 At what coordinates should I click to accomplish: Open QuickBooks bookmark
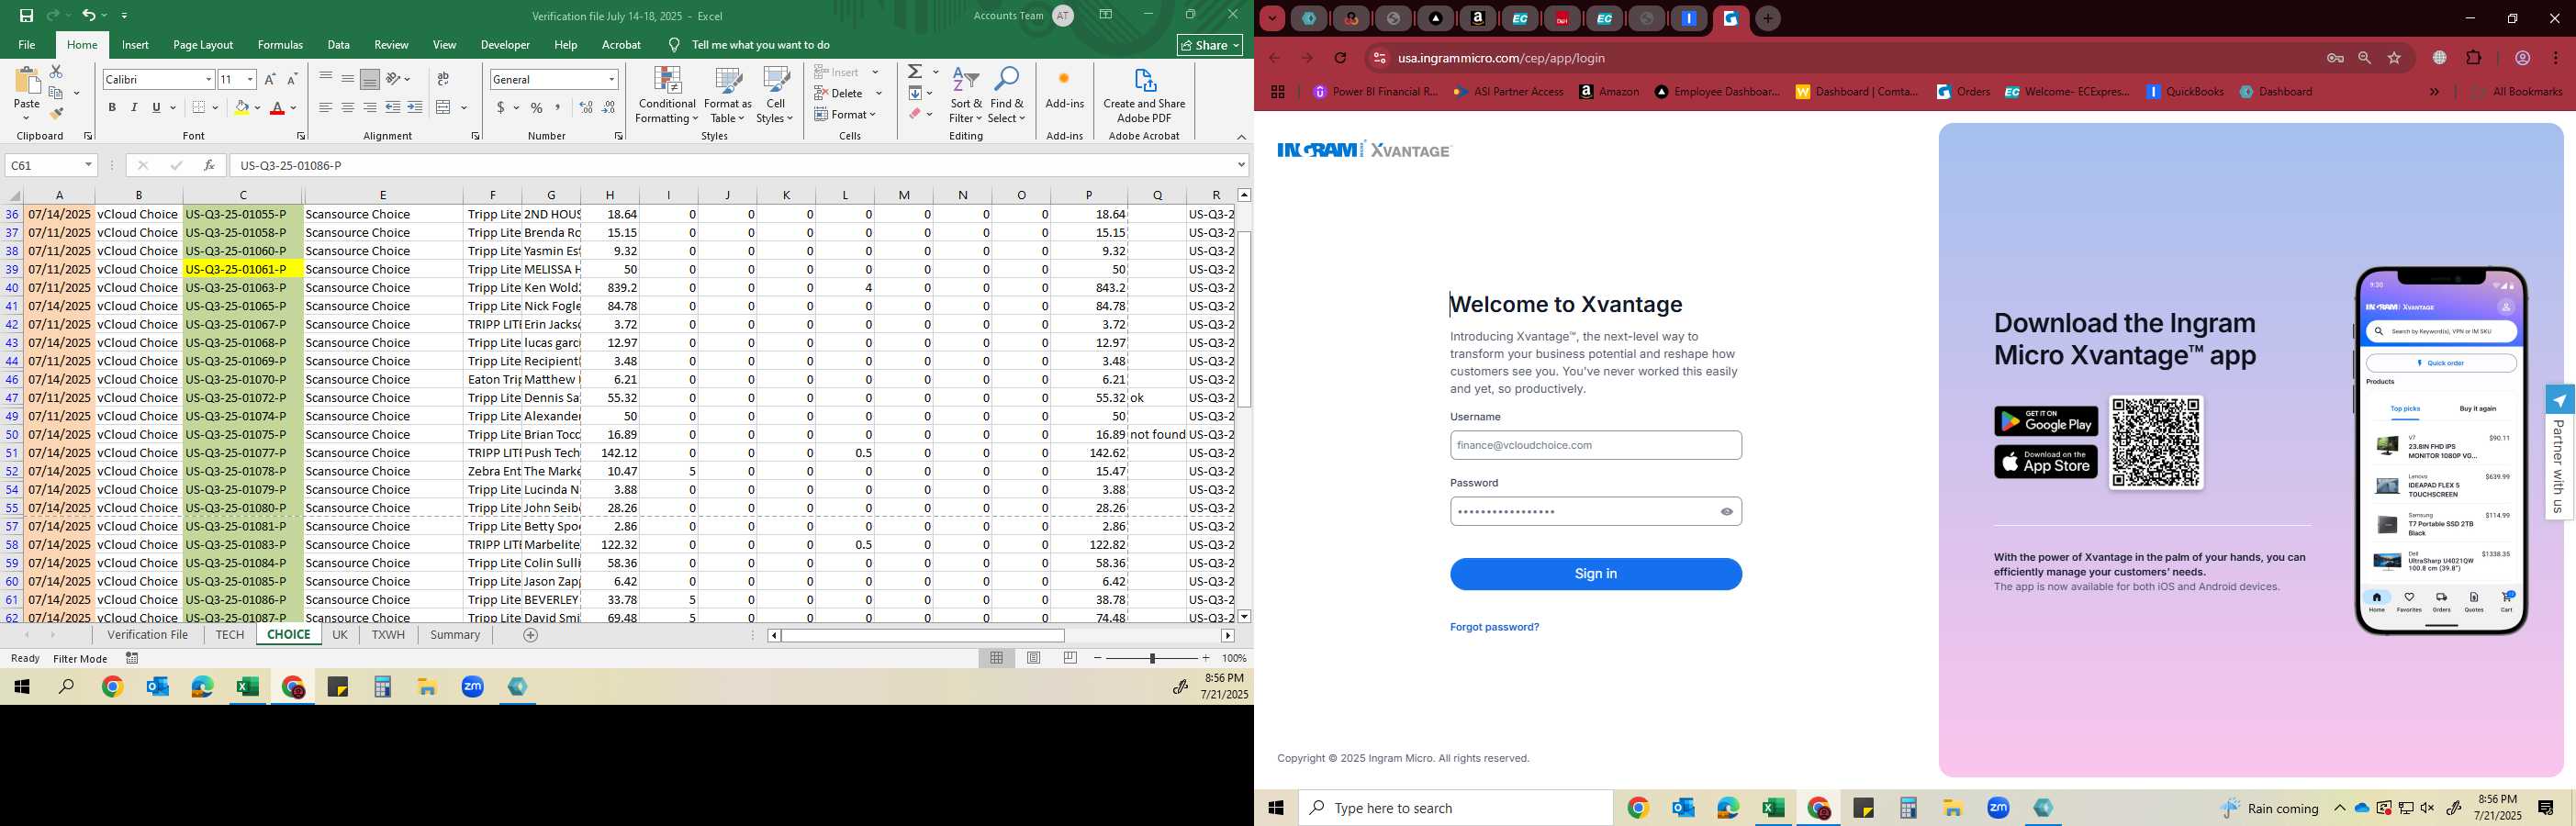(x=2184, y=91)
